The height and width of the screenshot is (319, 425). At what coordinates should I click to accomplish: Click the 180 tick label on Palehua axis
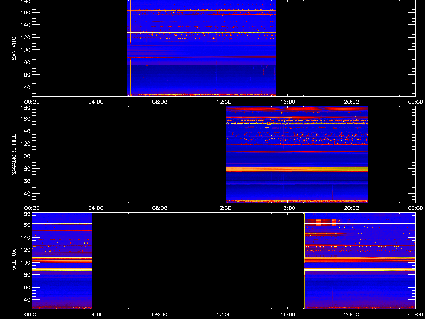click(25, 214)
